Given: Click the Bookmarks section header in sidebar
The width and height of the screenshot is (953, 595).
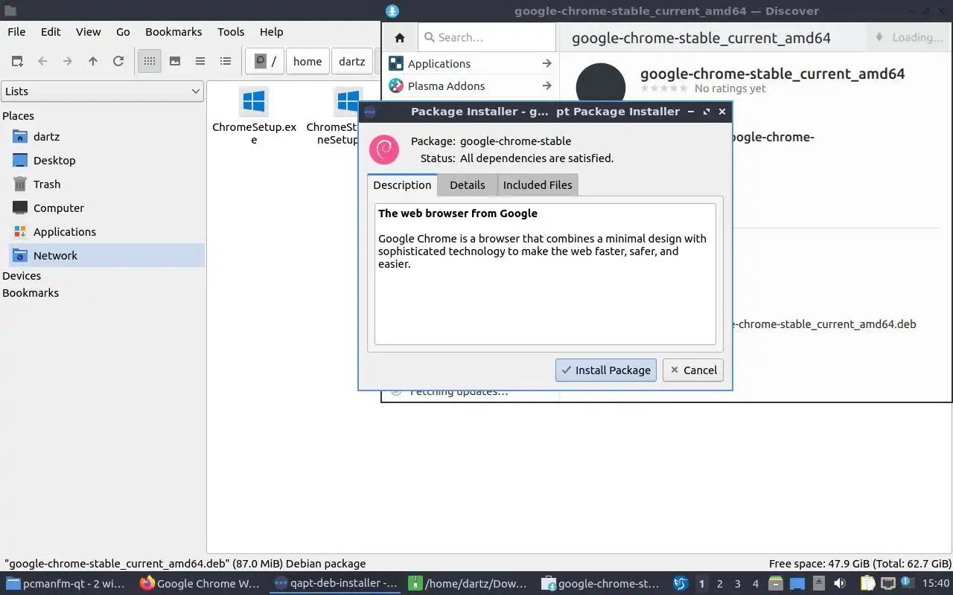Looking at the screenshot, I should coord(31,292).
